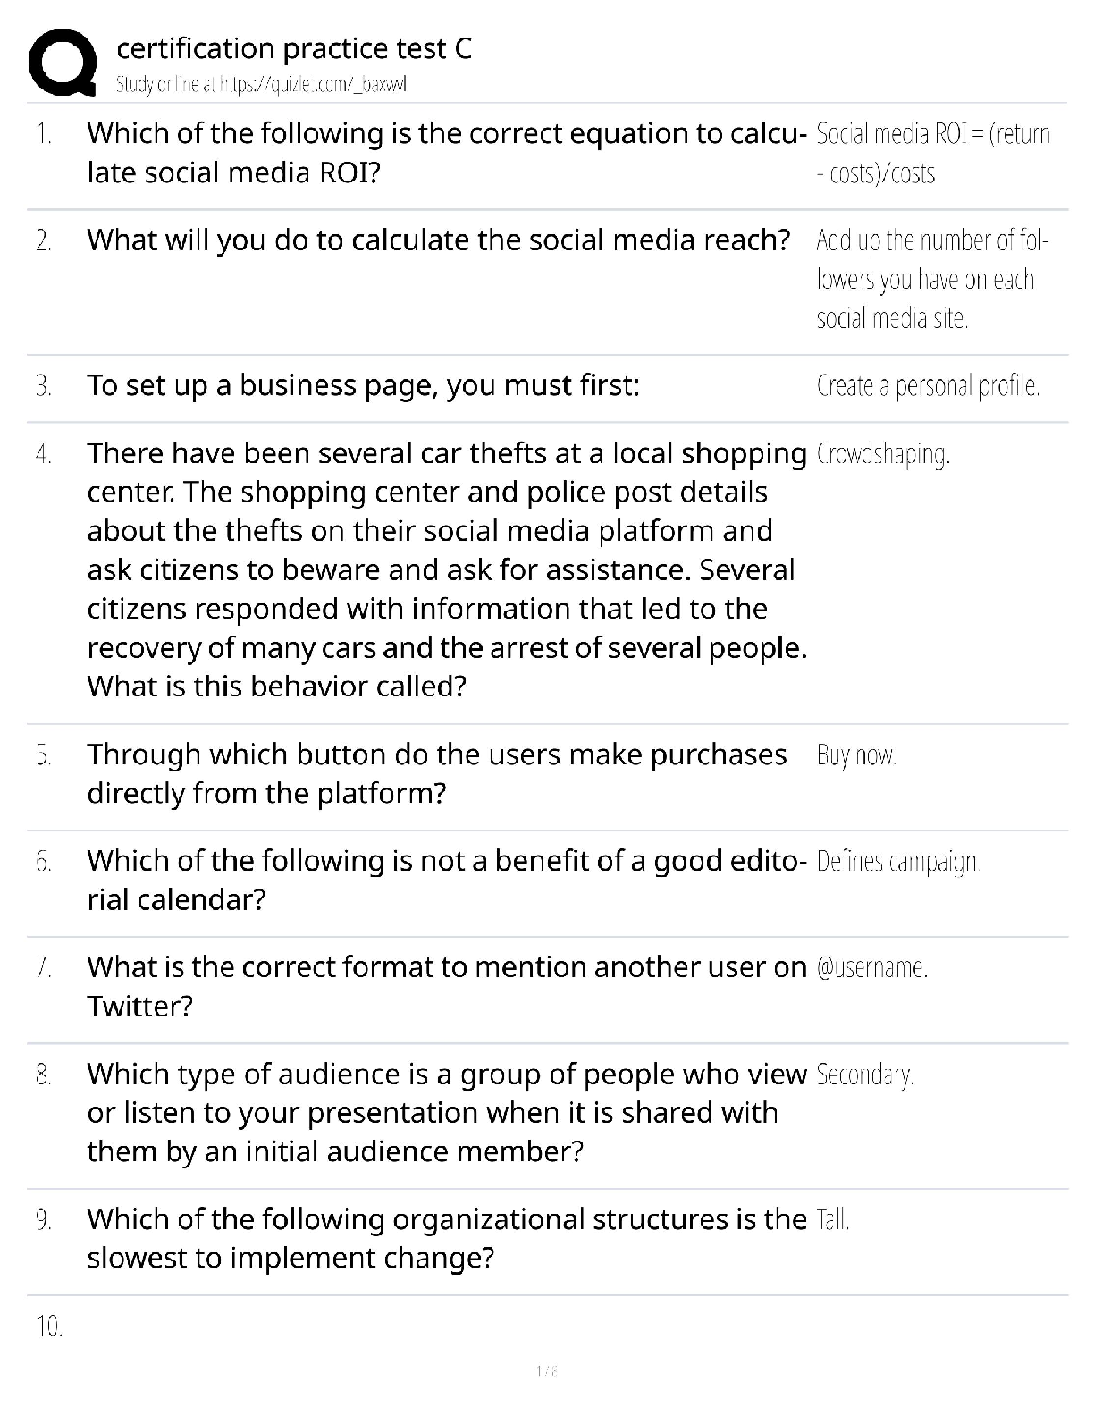Select the answer '@username.'

[x=871, y=967]
